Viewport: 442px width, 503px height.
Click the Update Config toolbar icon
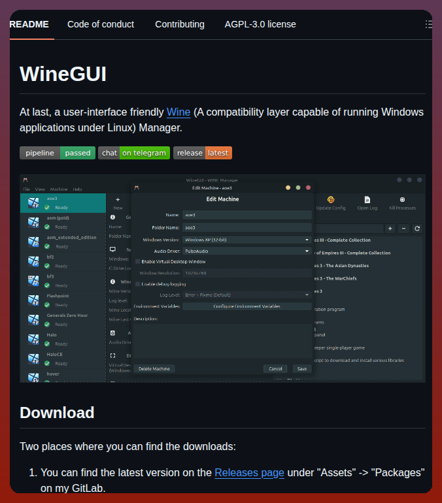[x=331, y=200]
